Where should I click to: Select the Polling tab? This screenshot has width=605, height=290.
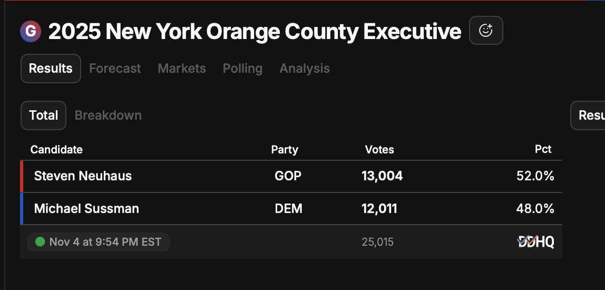[242, 69]
